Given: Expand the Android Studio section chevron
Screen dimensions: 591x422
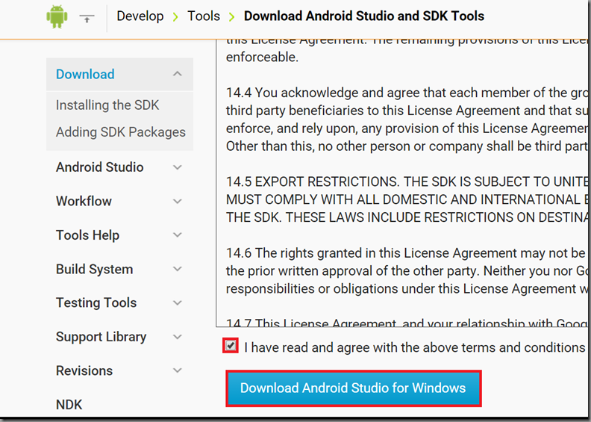Looking at the screenshot, I should click(178, 167).
